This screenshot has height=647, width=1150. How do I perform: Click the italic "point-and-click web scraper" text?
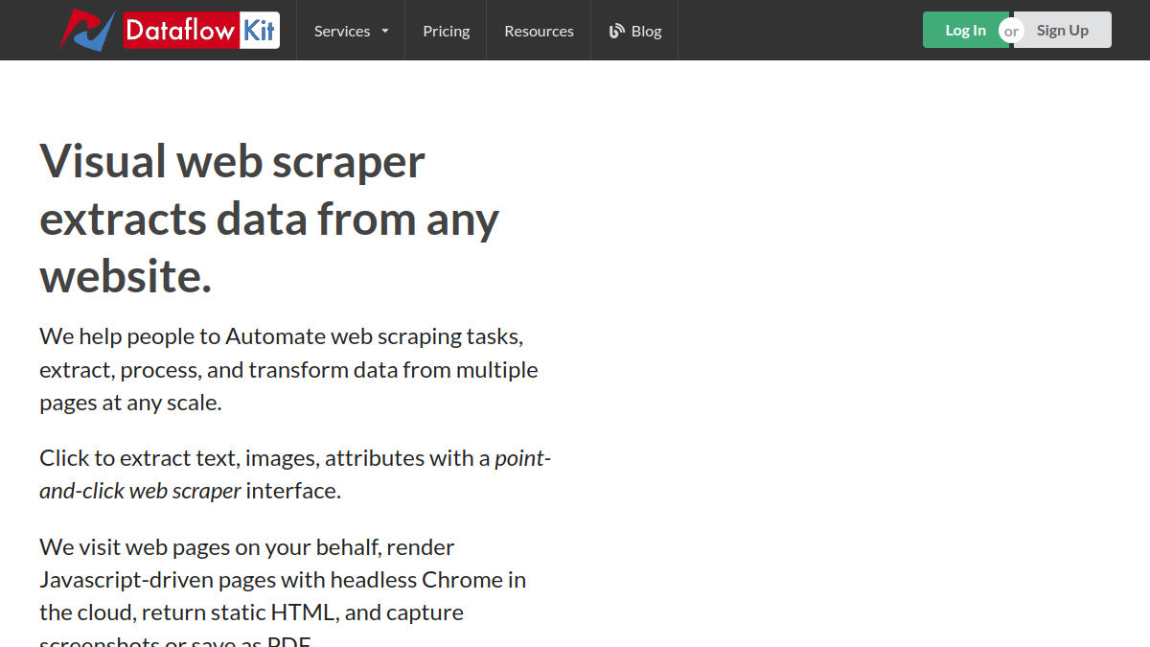click(x=295, y=474)
